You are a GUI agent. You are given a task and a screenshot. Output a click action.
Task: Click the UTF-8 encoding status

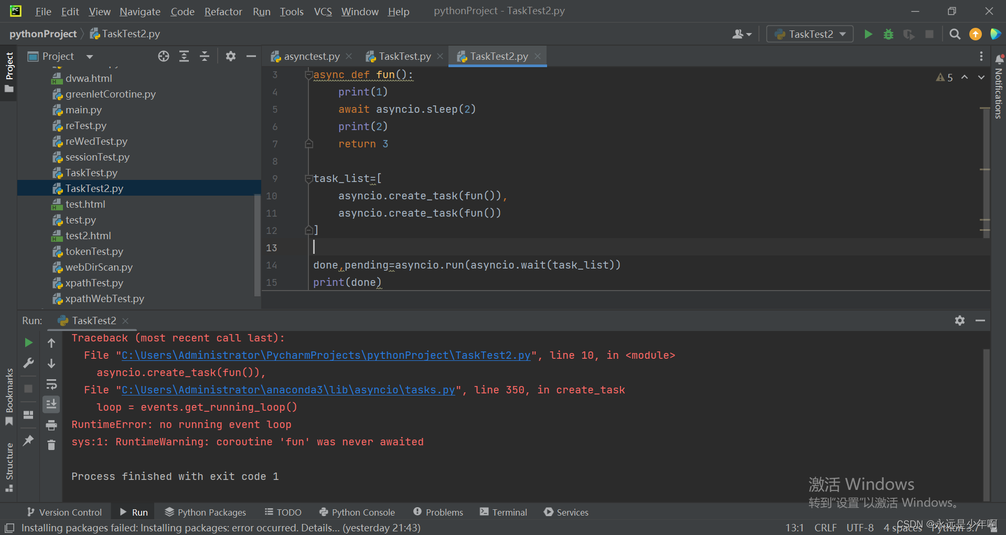860,528
